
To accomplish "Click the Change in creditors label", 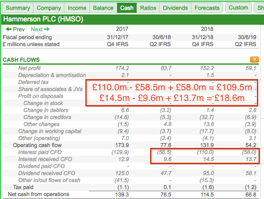I will point(47,117).
